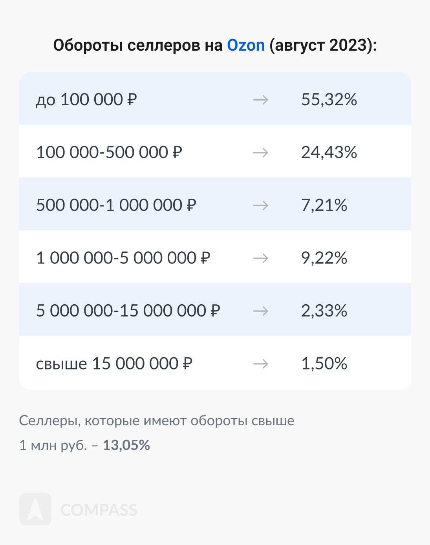The height and width of the screenshot is (545, 430).
Task: Click the arrow beside 500 000-1 000 000 ₽
Action: (260, 205)
